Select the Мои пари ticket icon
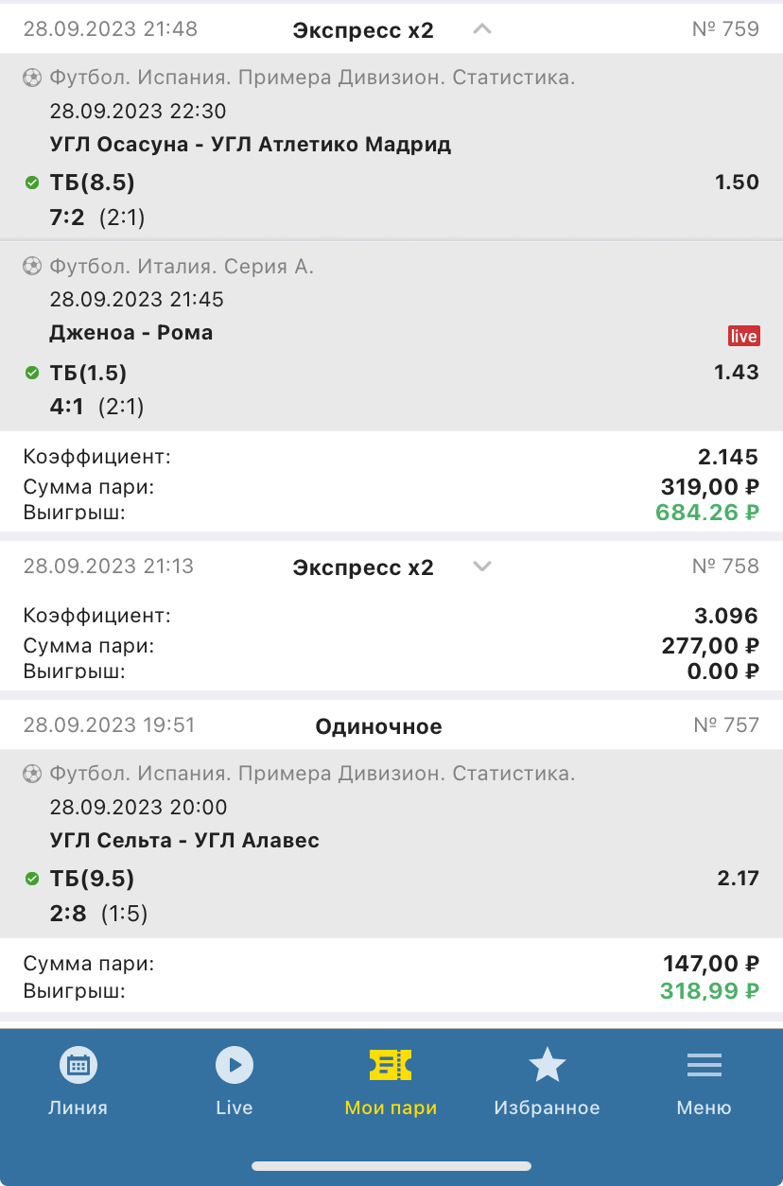This screenshot has height=1186, width=783. 391,1066
